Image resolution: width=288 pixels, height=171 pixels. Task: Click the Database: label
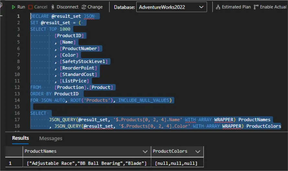tap(124, 7)
